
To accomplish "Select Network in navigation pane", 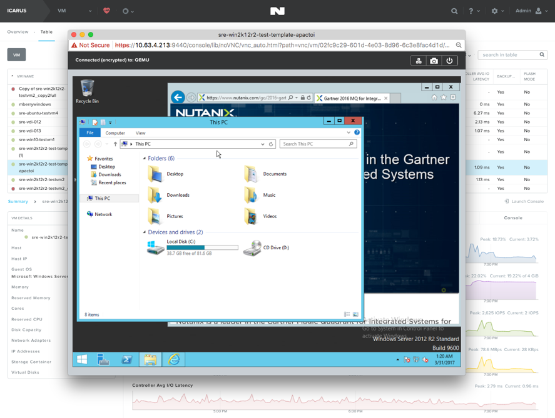I will click(99, 214).
